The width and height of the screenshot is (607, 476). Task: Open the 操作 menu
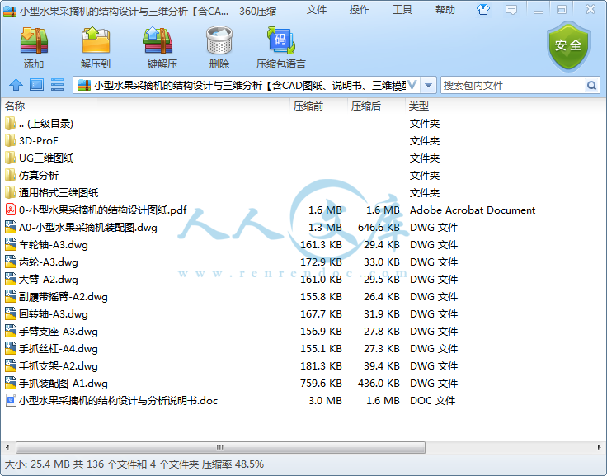pos(360,10)
